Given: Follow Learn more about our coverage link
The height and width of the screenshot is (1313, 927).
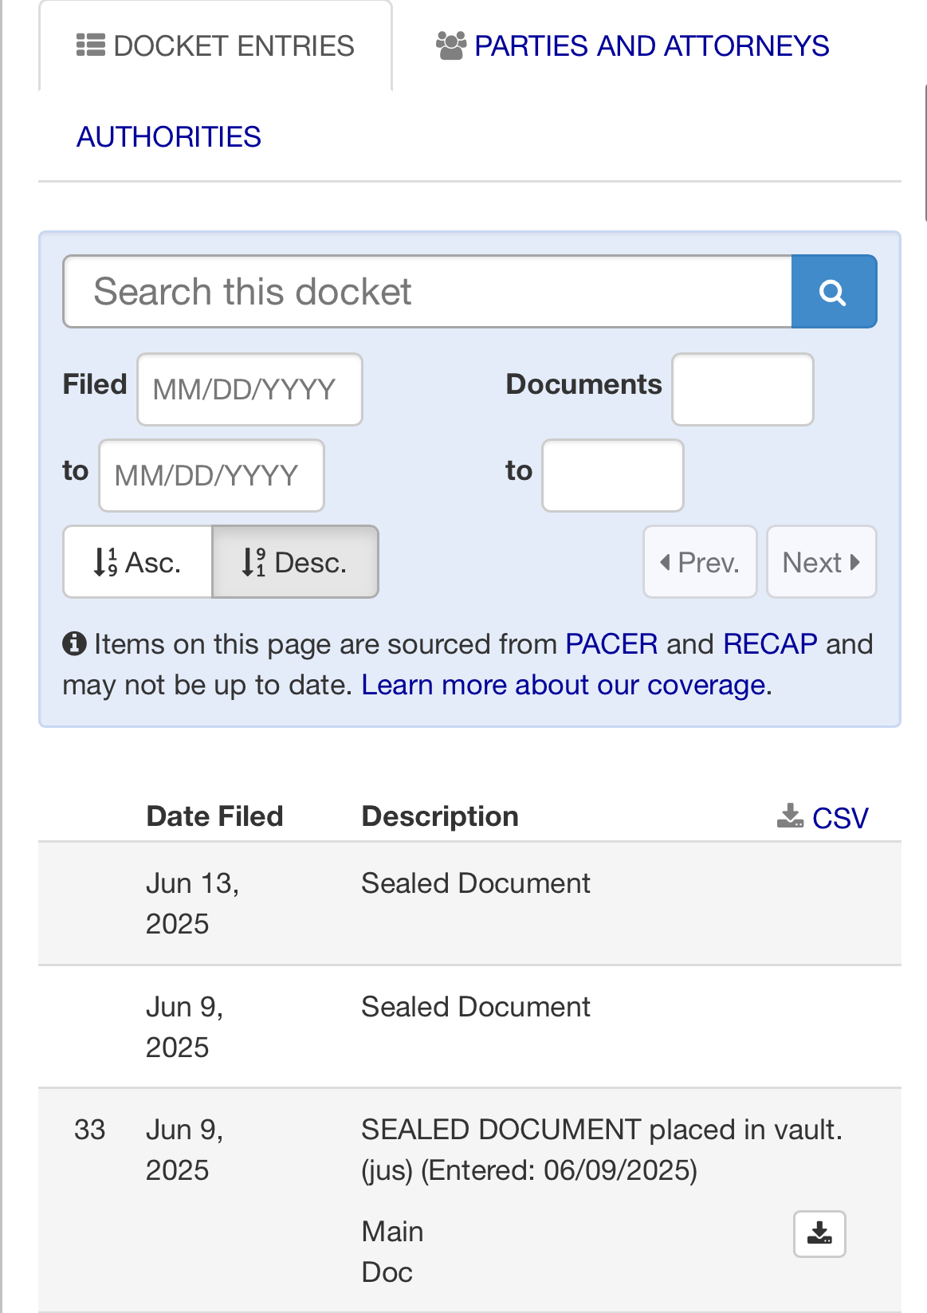Looking at the screenshot, I should point(567,685).
